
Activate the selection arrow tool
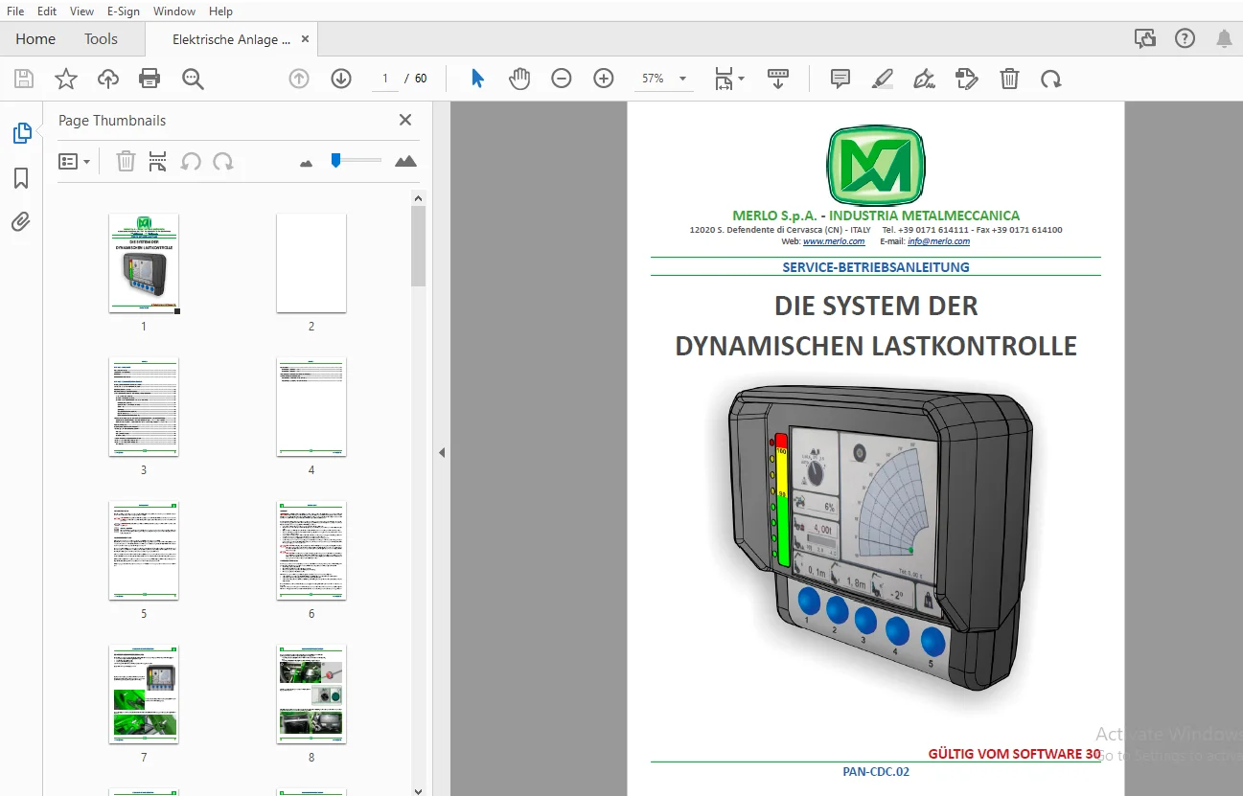(477, 79)
